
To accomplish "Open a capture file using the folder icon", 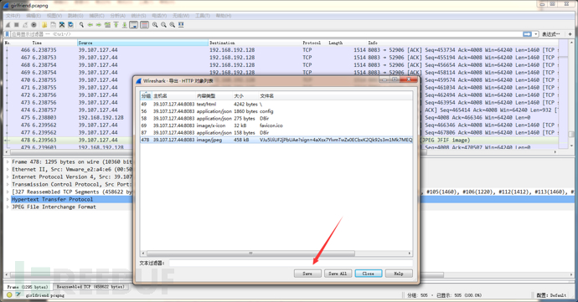I will (x=44, y=24).
